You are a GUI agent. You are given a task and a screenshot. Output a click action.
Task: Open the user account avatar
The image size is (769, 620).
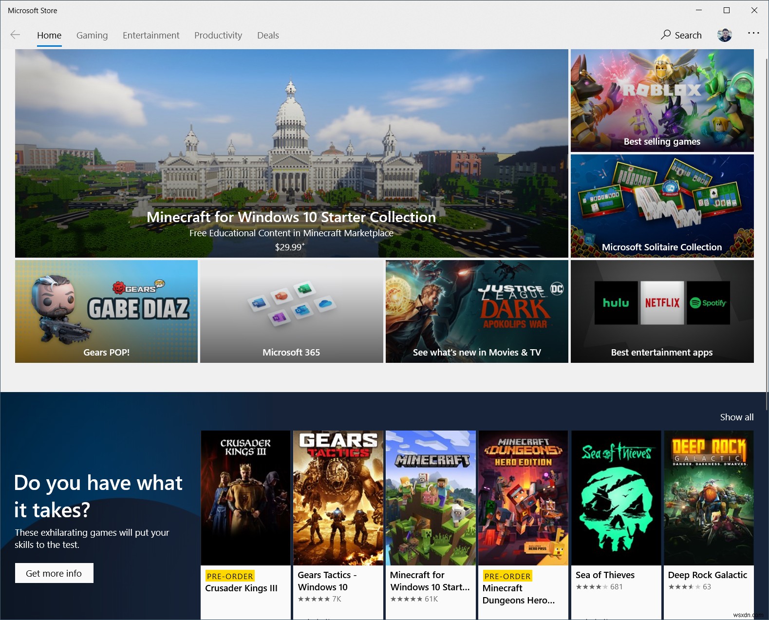pyautogui.click(x=724, y=35)
